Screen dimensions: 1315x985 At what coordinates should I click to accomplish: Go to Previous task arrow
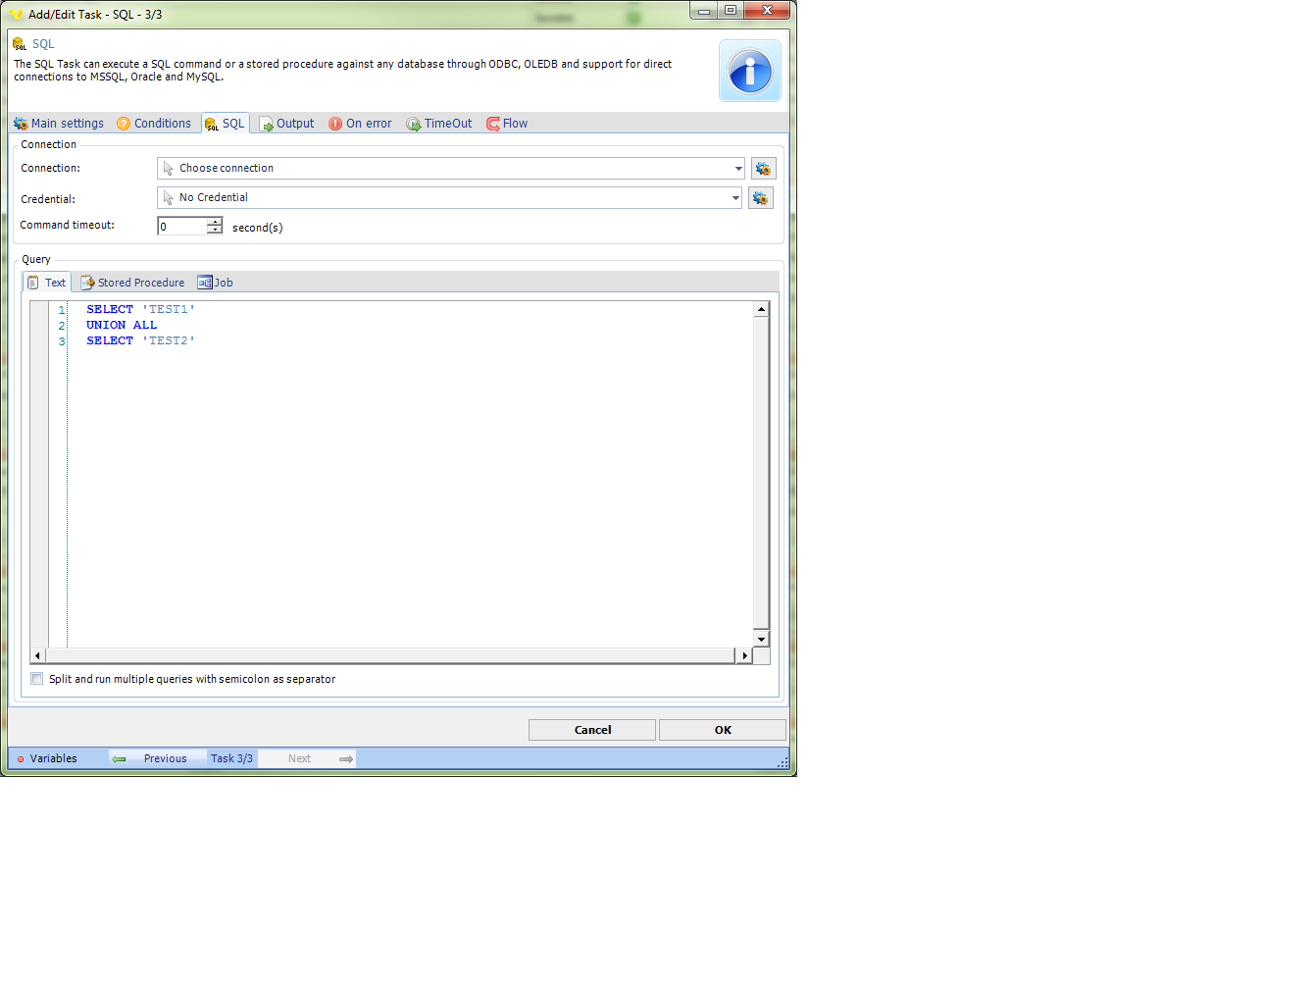pos(120,758)
